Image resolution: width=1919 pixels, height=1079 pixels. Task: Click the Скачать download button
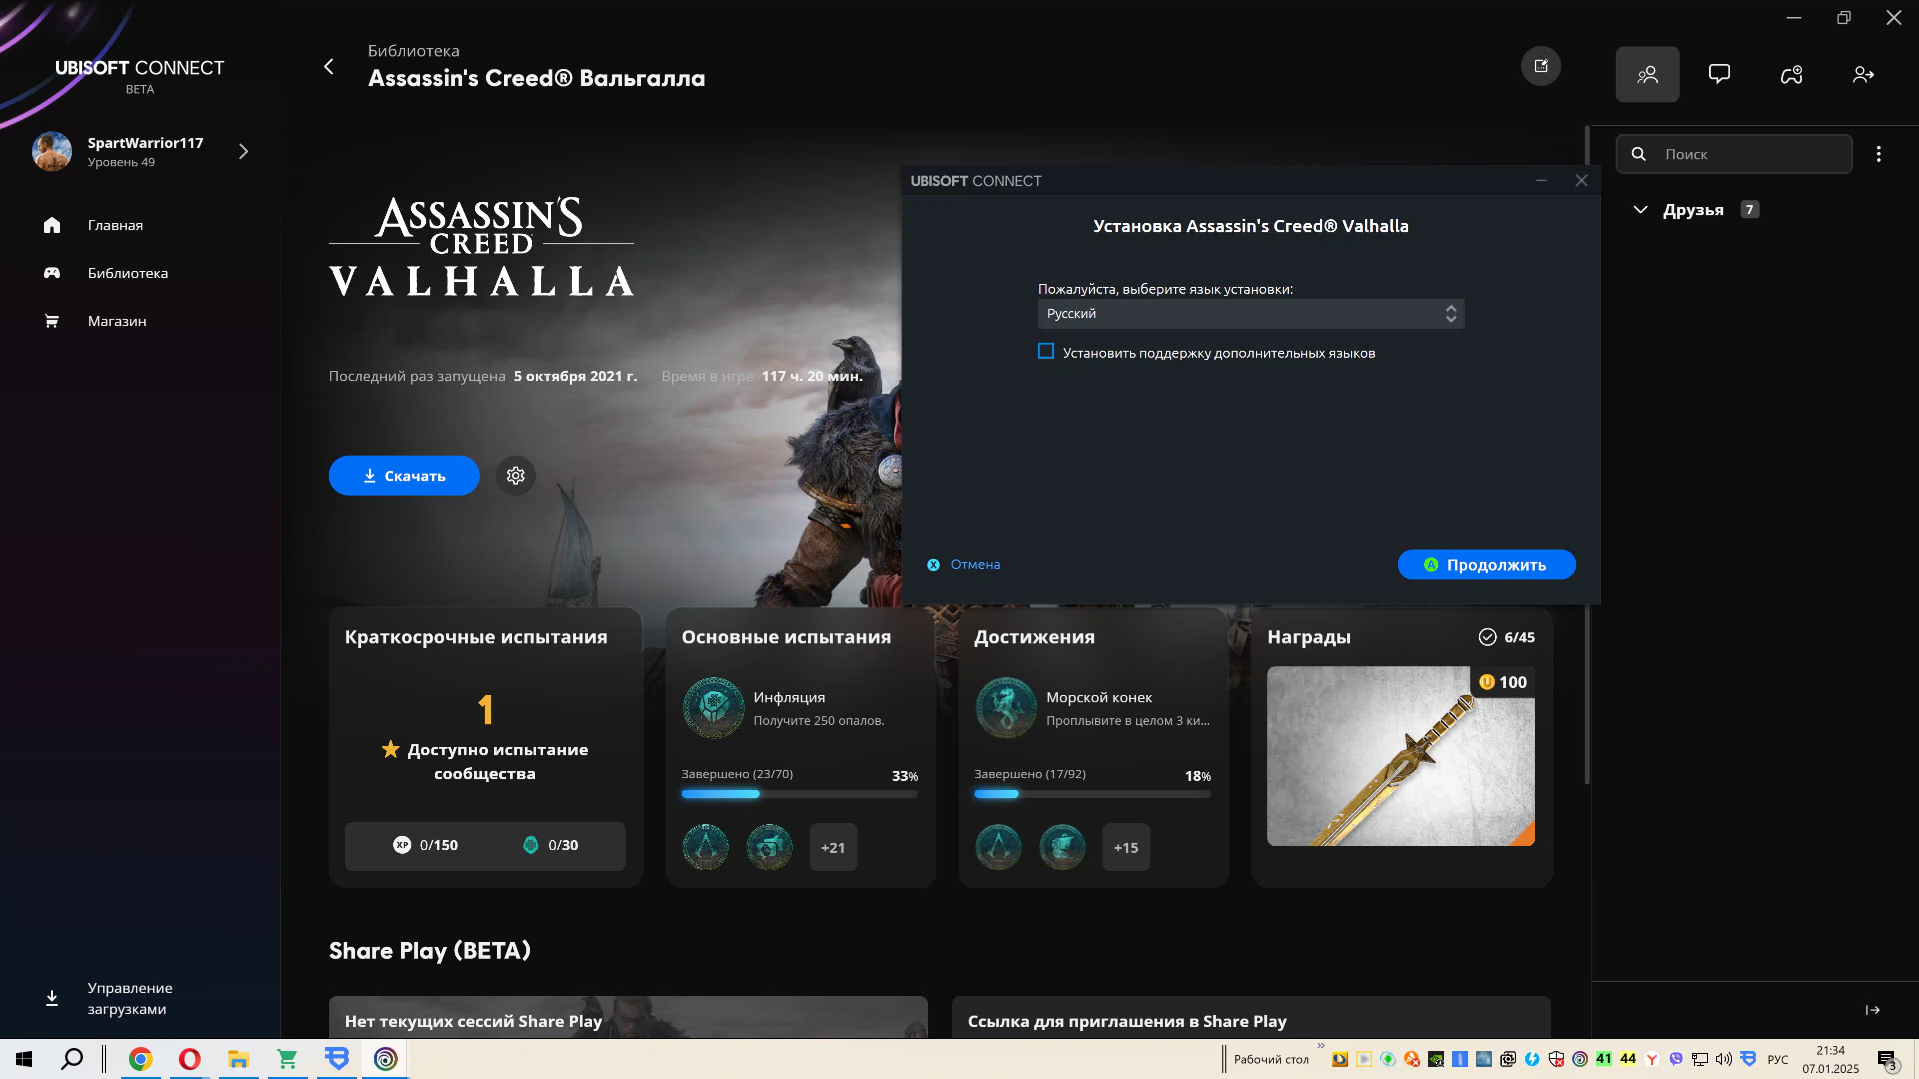[404, 475]
